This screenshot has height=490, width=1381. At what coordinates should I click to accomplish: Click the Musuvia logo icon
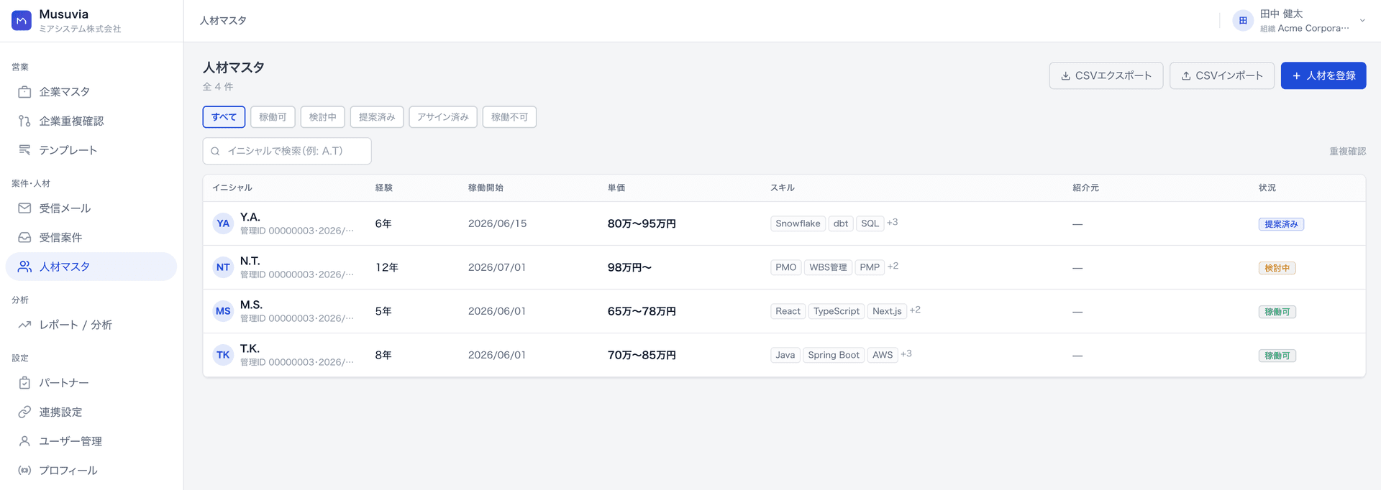(22, 21)
